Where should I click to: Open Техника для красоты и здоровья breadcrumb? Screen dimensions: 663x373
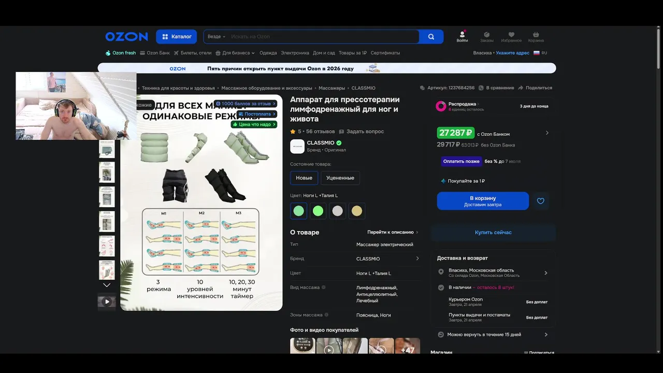coord(178,88)
